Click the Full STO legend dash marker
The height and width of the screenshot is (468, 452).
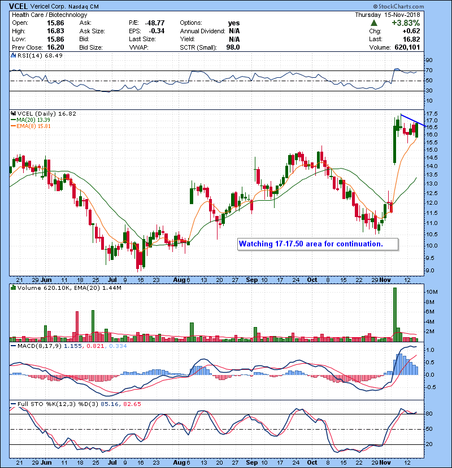13,404
